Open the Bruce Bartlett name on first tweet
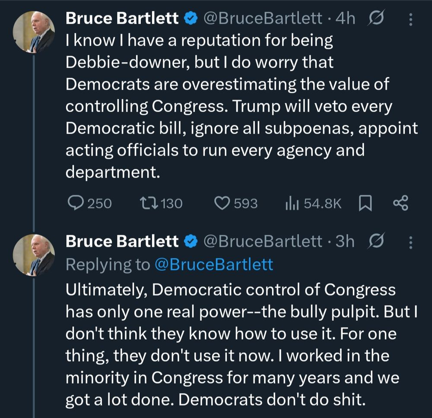This screenshot has height=418, width=432. [x=122, y=18]
